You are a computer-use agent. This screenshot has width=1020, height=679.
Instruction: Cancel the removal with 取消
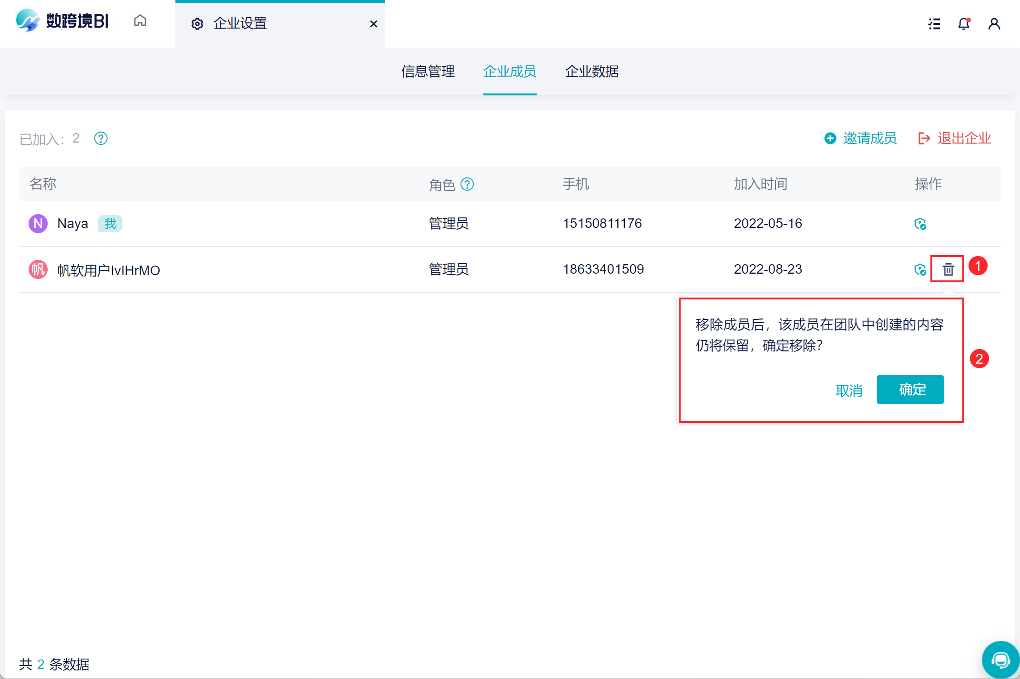coord(849,391)
